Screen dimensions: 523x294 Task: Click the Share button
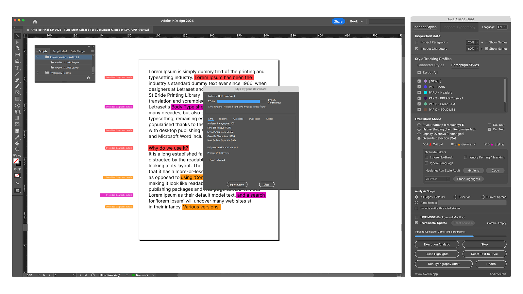coord(338,22)
